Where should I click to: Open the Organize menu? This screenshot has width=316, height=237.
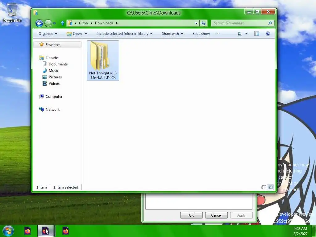point(48,34)
